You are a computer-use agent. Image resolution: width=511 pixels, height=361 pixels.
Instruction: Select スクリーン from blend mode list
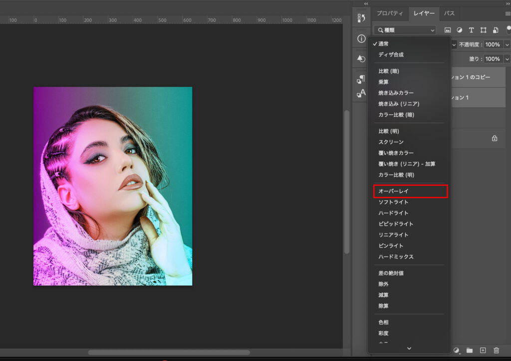[391, 142]
